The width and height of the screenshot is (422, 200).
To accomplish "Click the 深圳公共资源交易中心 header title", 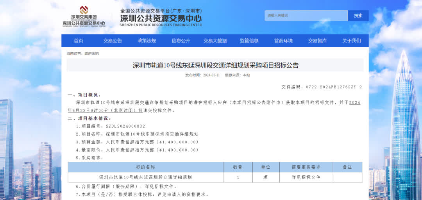I will (x=161, y=18).
